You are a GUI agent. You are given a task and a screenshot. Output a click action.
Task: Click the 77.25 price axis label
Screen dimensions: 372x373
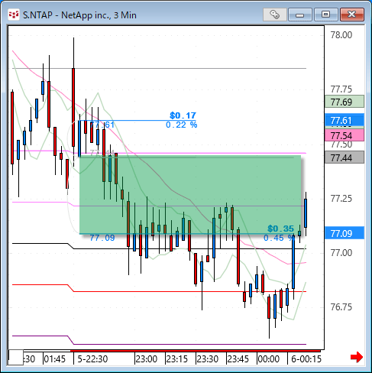pos(341,198)
